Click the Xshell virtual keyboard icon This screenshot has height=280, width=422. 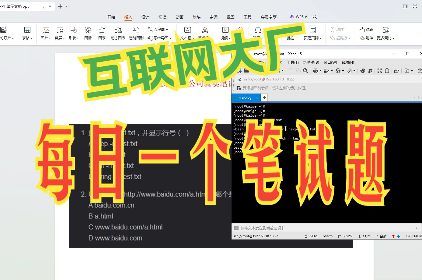click(x=397, y=71)
